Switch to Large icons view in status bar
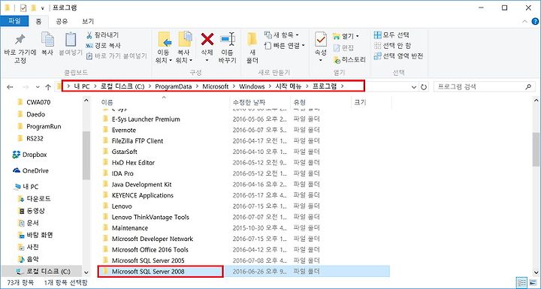541x289 pixels. click(x=532, y=282)
